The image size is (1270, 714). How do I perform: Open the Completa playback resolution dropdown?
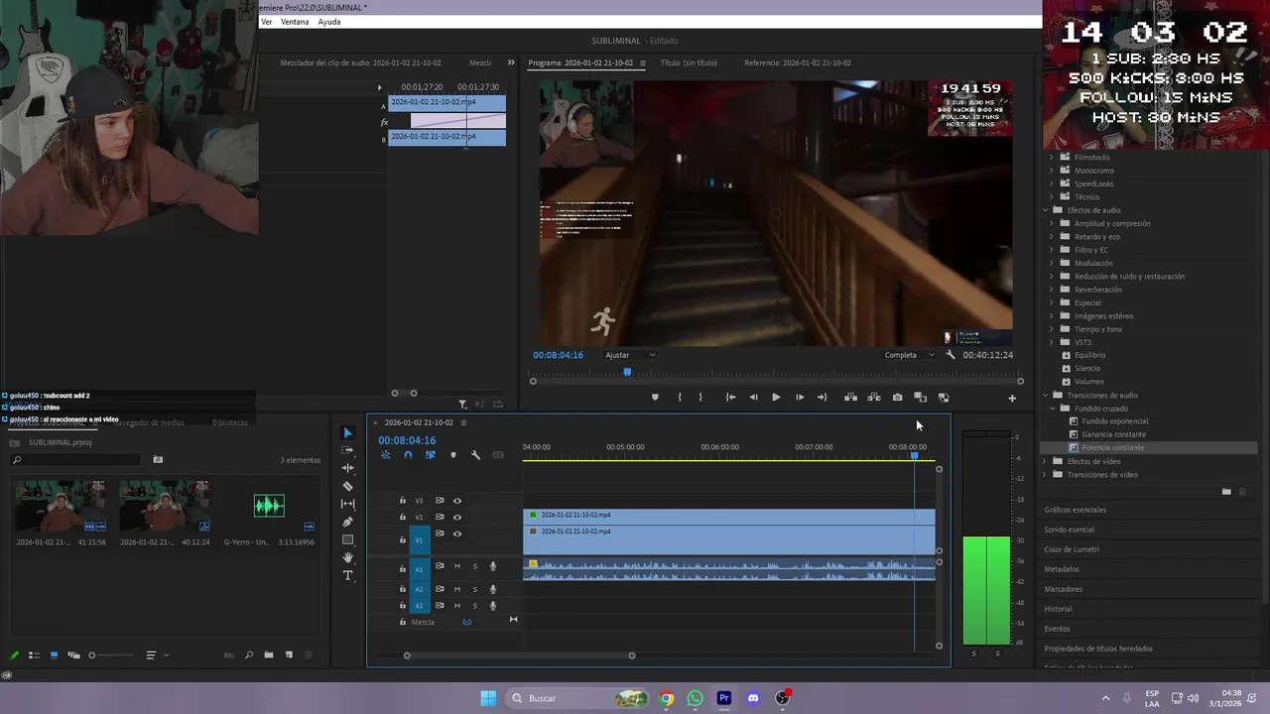(909, 355)
